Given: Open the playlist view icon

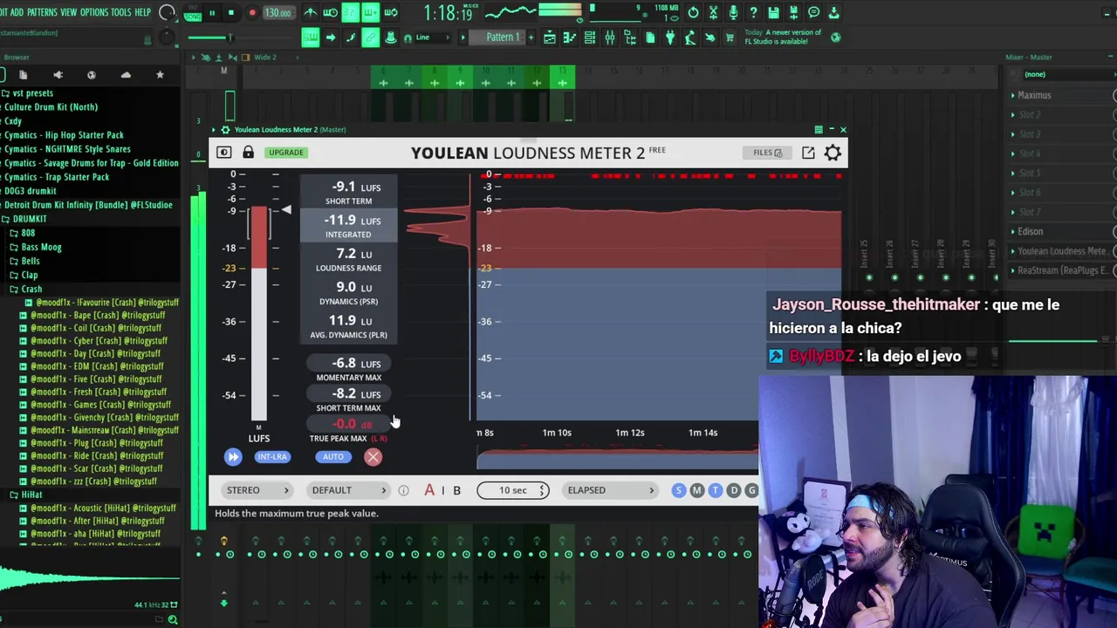Looking at the screenshot, I should pyautogui.click(x=550, y=38).
